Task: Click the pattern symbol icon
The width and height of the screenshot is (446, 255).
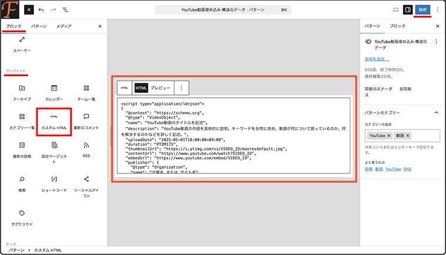Action: (x=369, y=42)
